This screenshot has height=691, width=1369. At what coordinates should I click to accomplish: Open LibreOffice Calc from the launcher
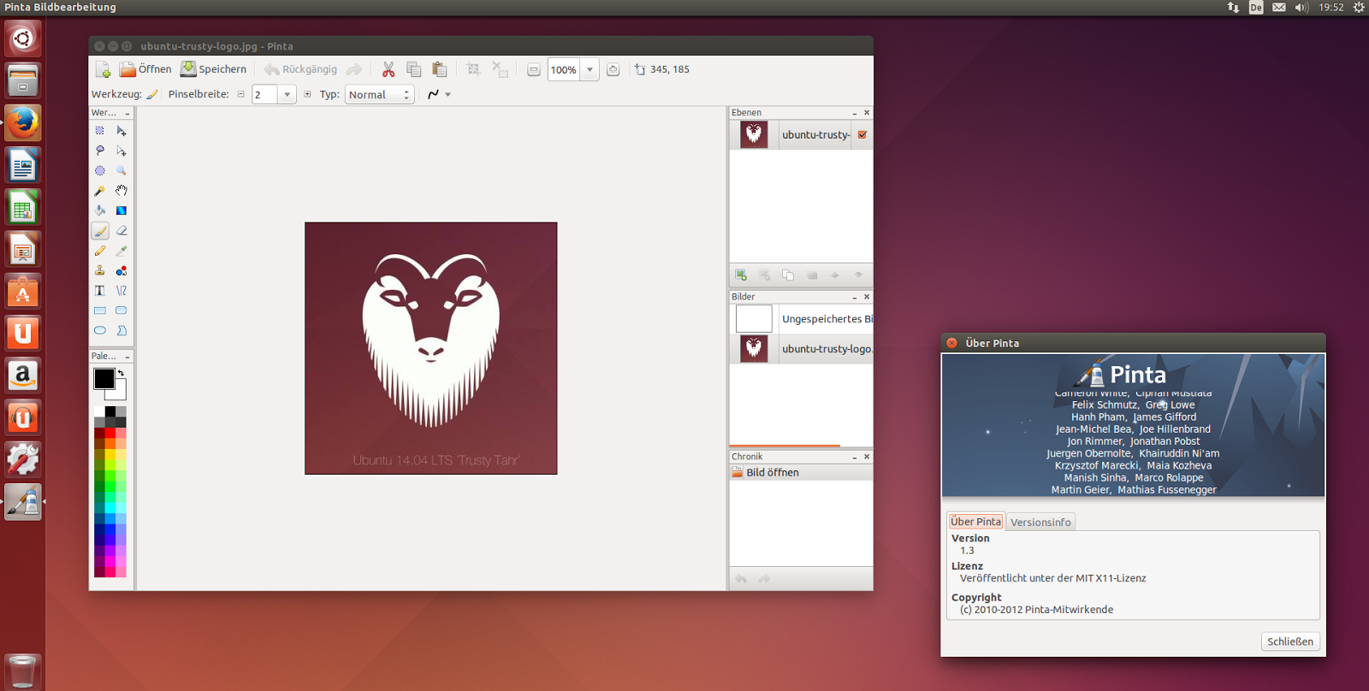pos(23,207)
